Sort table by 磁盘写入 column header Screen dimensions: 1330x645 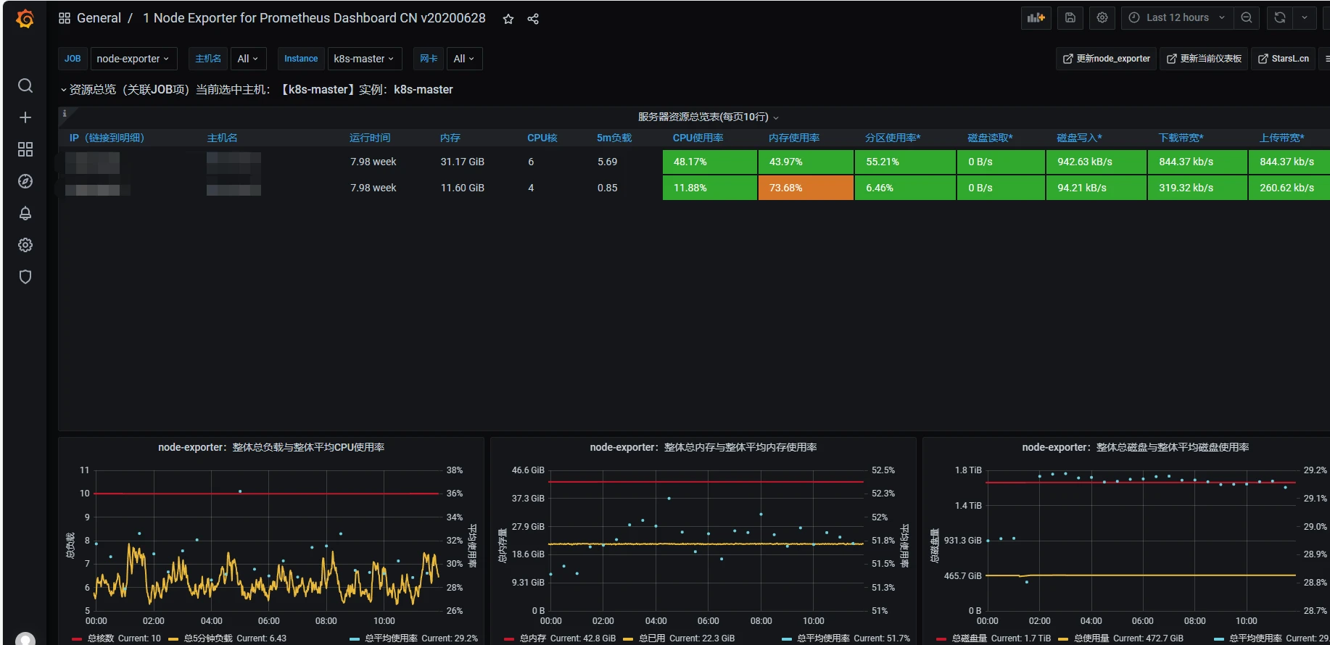point(1079,138)
